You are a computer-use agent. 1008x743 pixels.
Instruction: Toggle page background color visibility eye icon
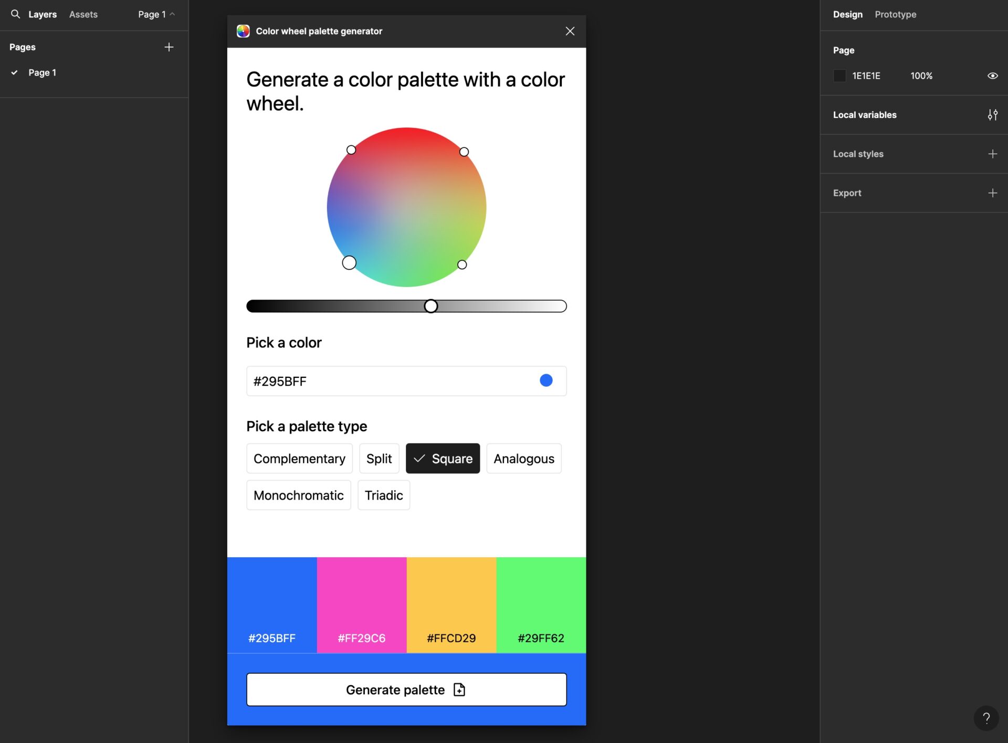coord(993,75)
